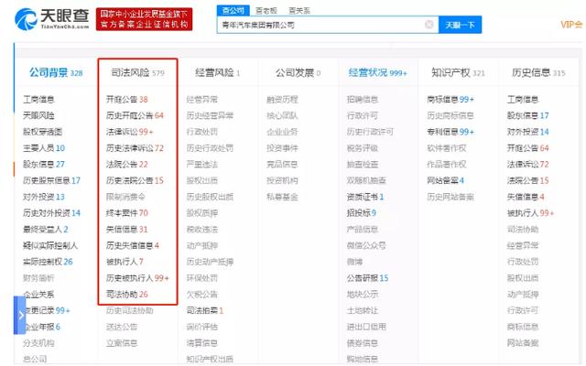Open 历史对外投资 14
This screenshot has width=586, height=366.
click(51, 213)
